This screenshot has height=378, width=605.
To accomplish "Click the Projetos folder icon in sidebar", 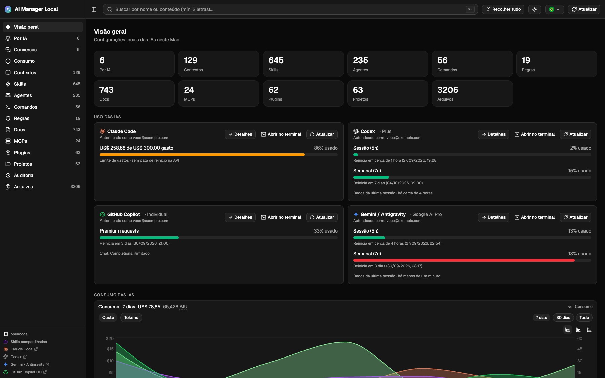I will click(x=8, y=164).
